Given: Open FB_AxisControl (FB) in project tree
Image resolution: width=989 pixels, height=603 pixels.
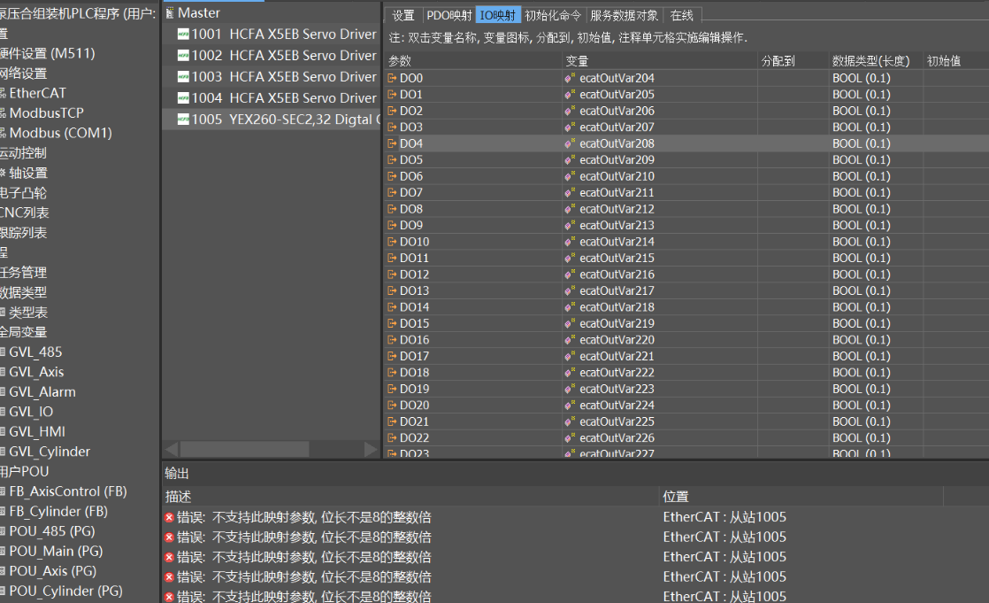Looking at the screenshot, I should [x=68, y=491].
